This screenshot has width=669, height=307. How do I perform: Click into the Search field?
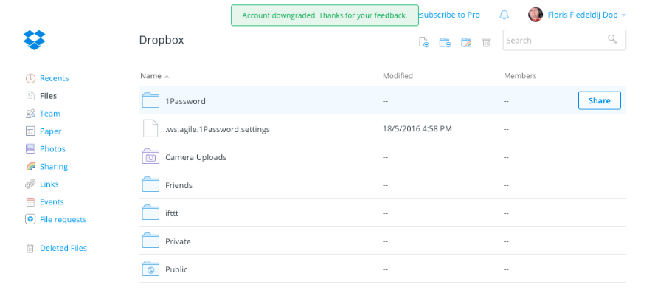[553, 40]
